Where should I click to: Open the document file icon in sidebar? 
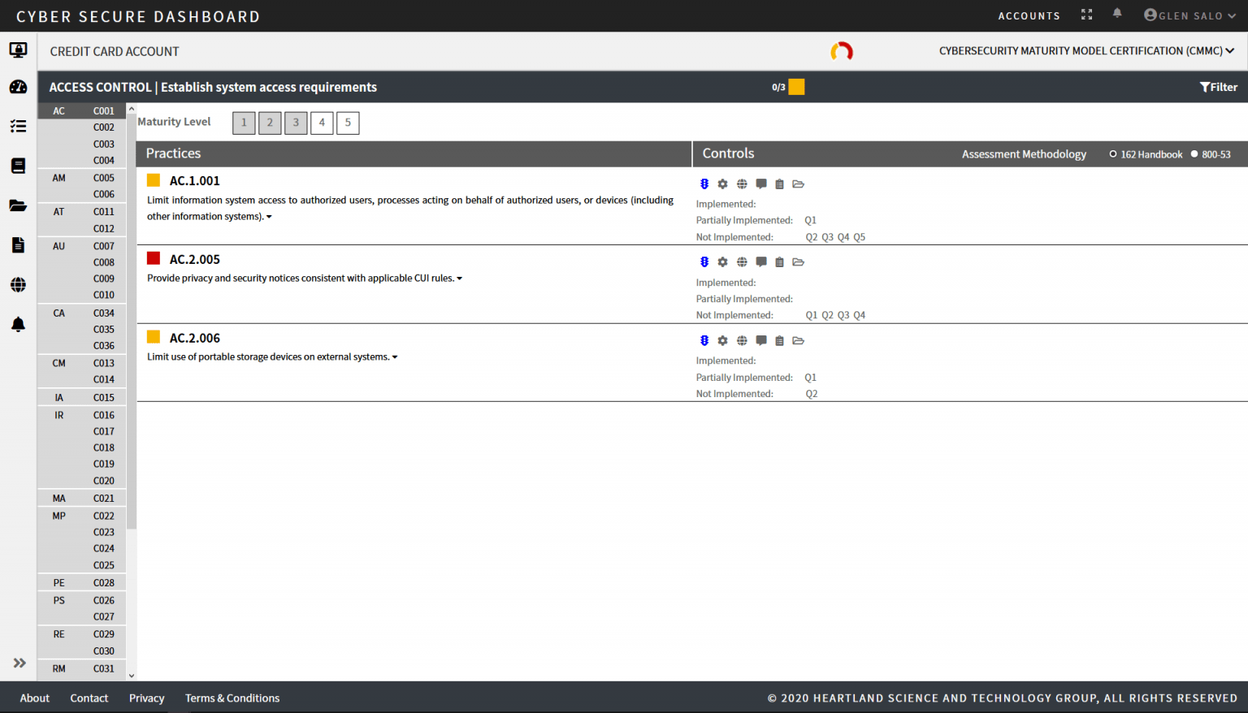[18, 245]
